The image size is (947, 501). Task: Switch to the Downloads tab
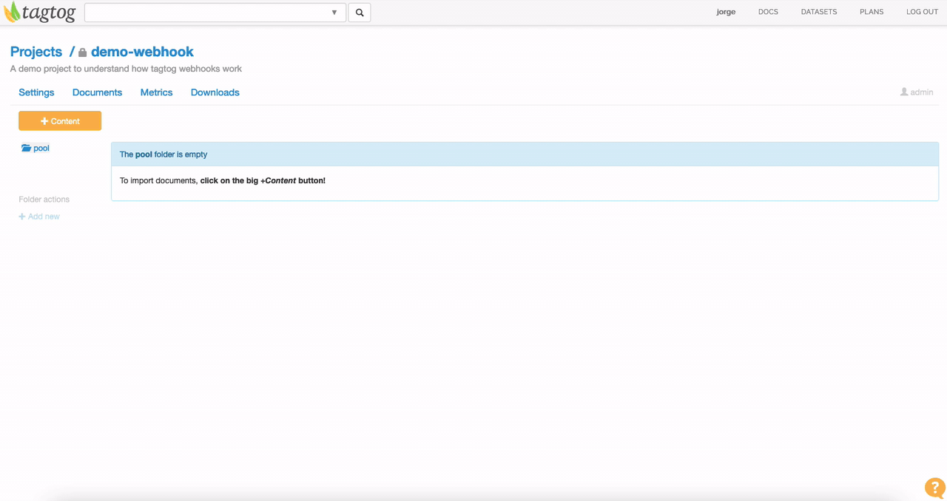215,92
